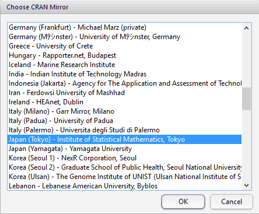Viewport: 259px width, 214px height.
Task: Select Korea (Seoul 1) - NexR Corporation
Action: pyautogui.click(x=124, y=158)
